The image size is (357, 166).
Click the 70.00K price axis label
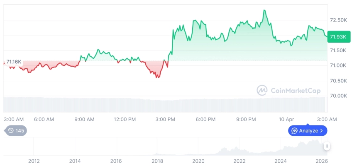tap(338, 96)
